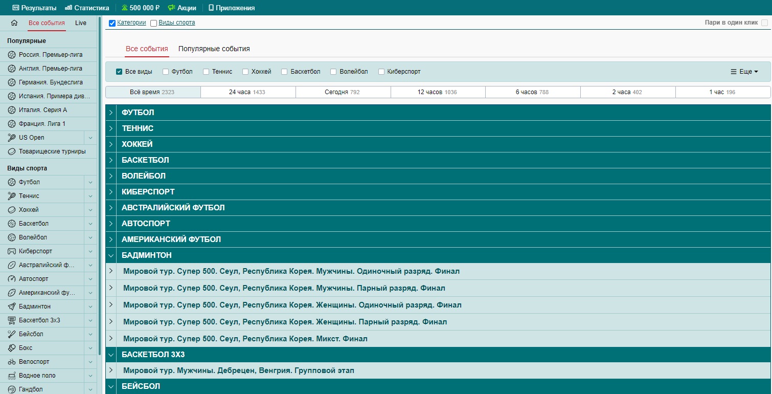Screen dimensions: 772x394
Task: Click the tennis racket icon beside US Open
Action: pos(12,138)
